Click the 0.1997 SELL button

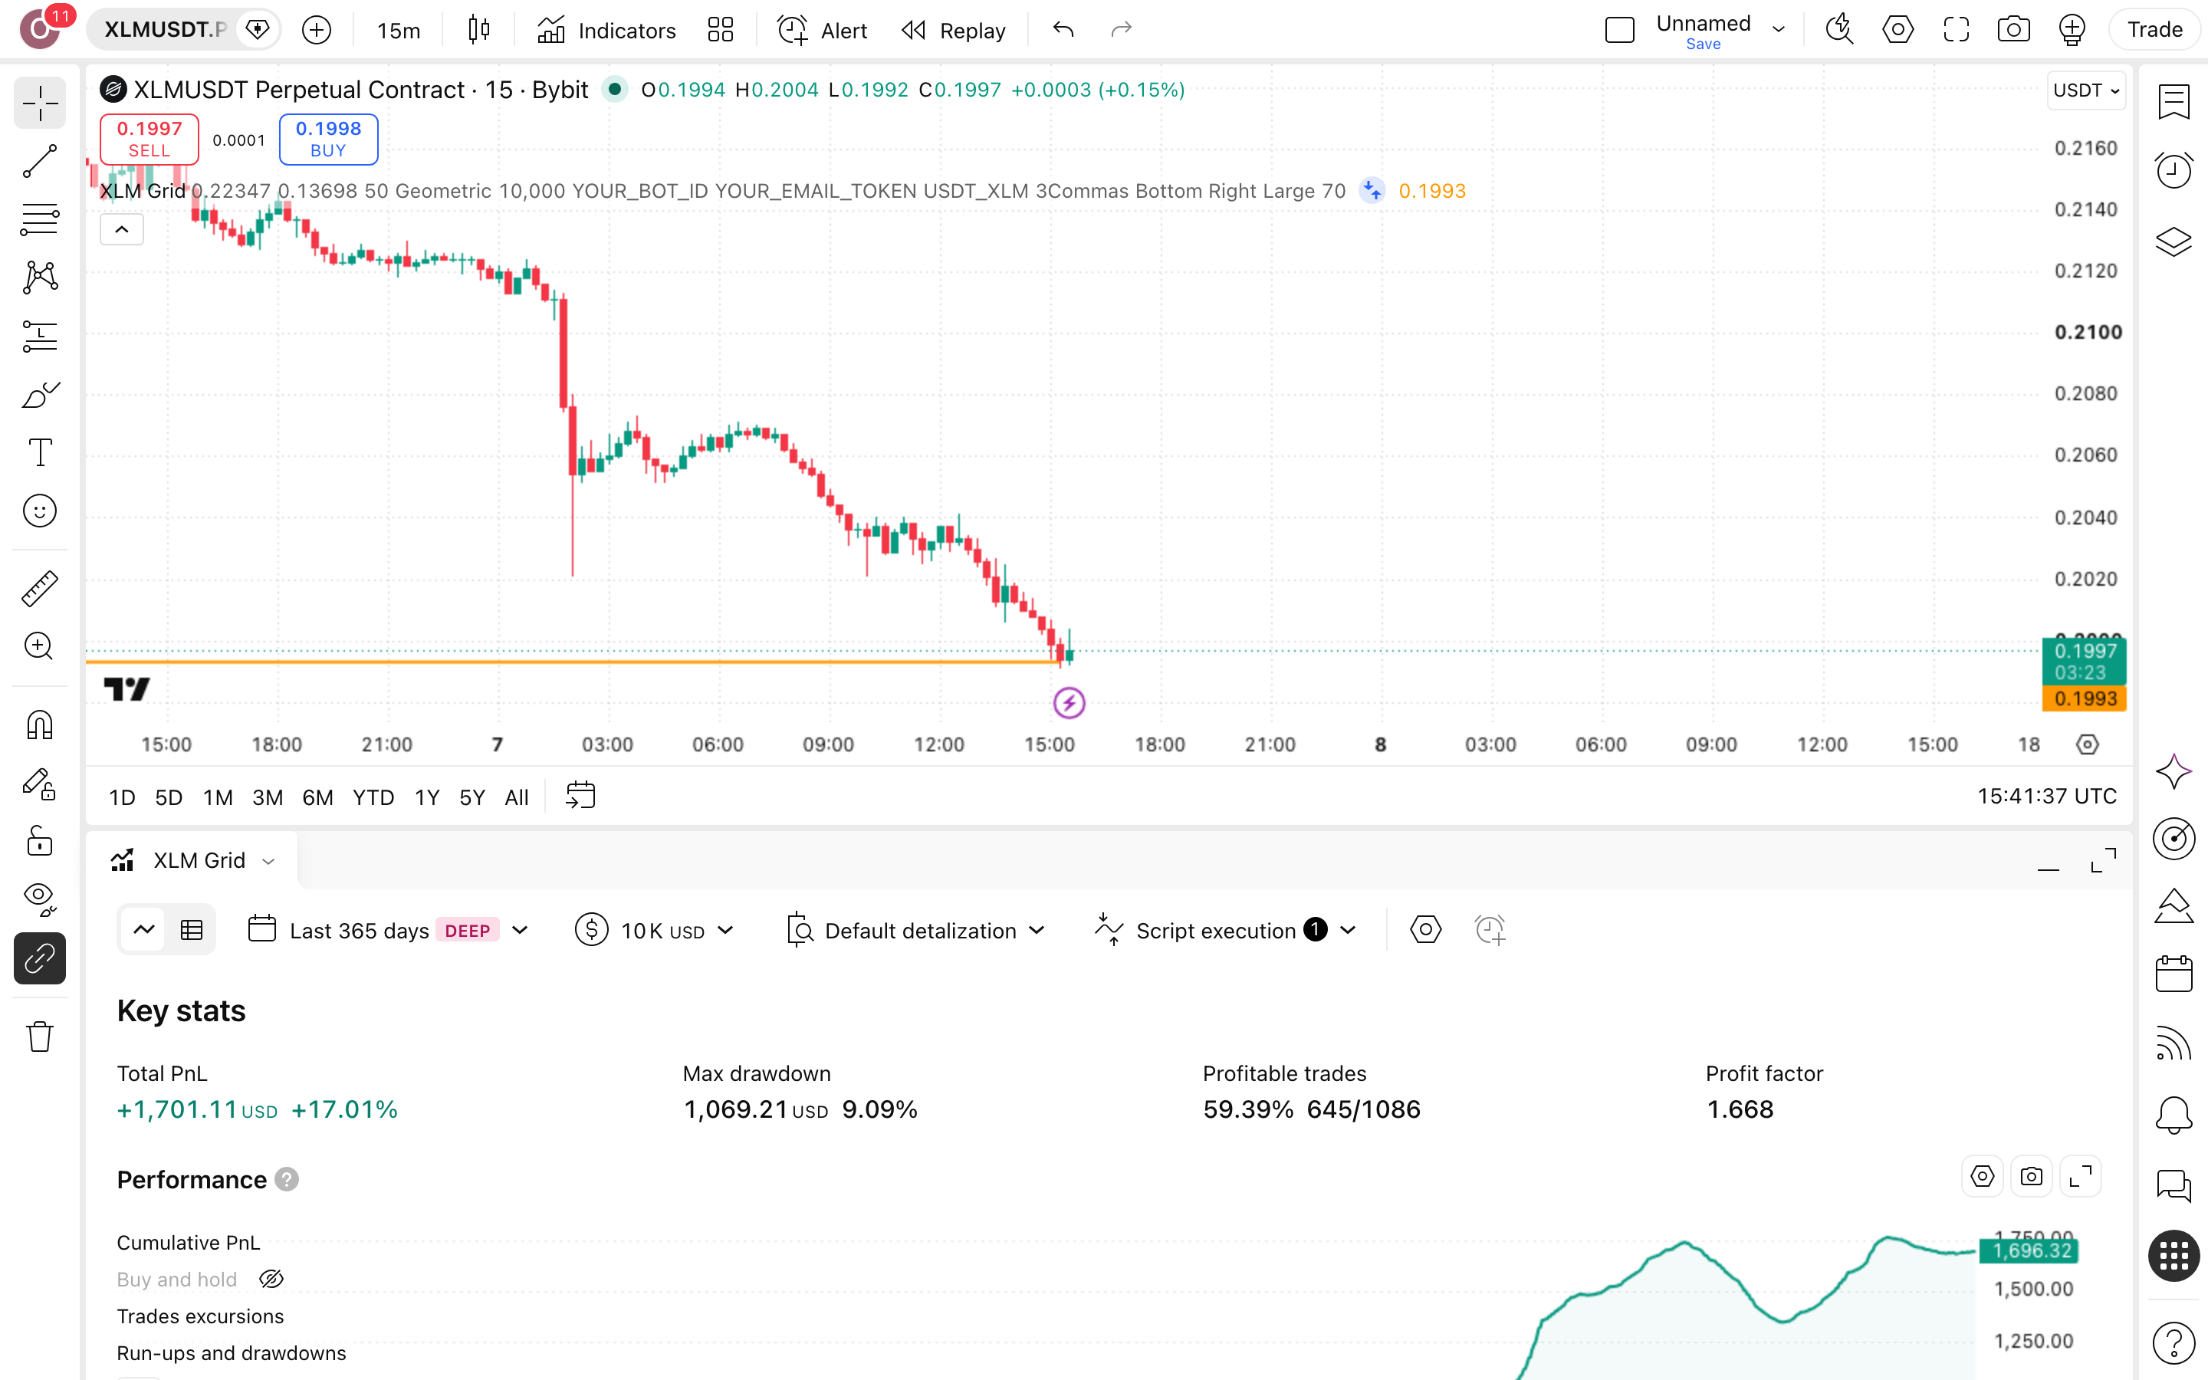click(x=149, y=139)
